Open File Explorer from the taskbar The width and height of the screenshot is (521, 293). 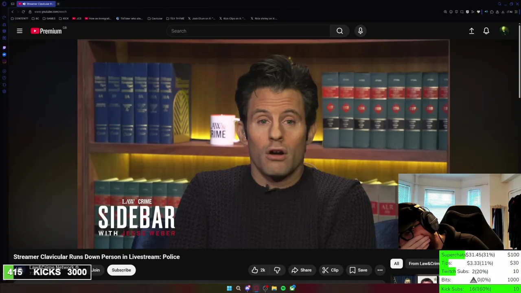click(274, 288)
